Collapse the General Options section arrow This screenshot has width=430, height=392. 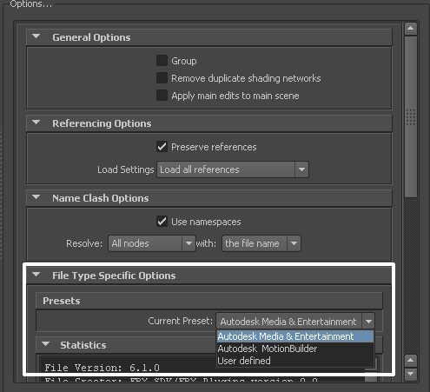pyautogui.click(x=36, y=37)
